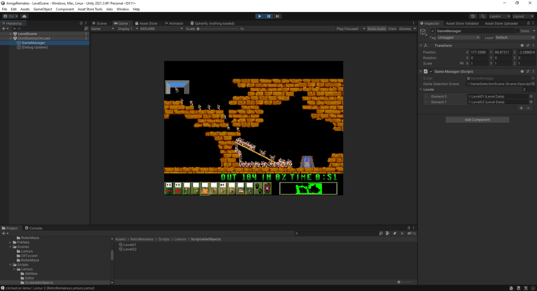Lock the Hierarchy panel with the padlock icon

click(x=81, y=23)
